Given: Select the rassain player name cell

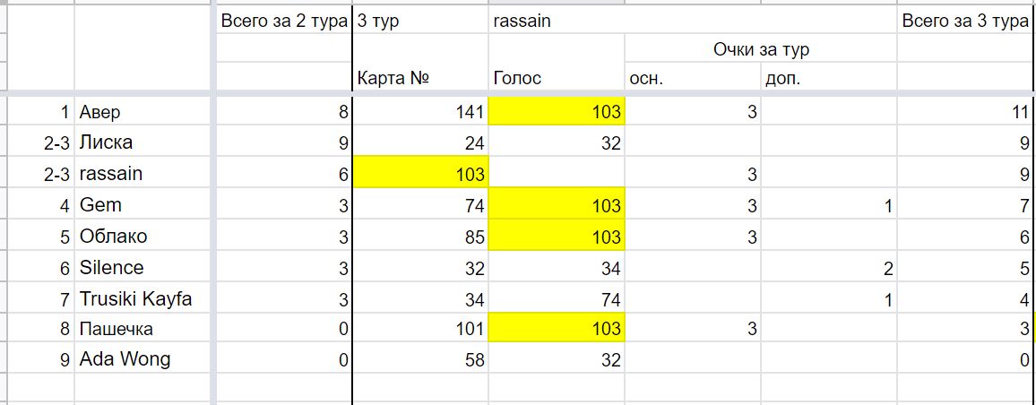Looking at the screenshot, I should [145, 174].
